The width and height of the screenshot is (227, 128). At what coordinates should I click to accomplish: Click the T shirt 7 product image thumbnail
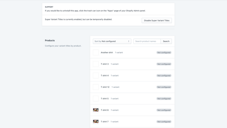(x=96, y=122)
